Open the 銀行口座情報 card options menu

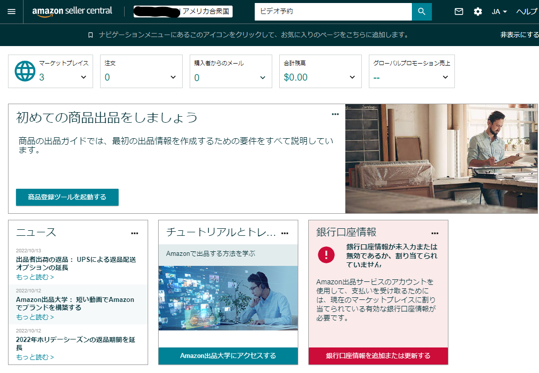(435, 233)
